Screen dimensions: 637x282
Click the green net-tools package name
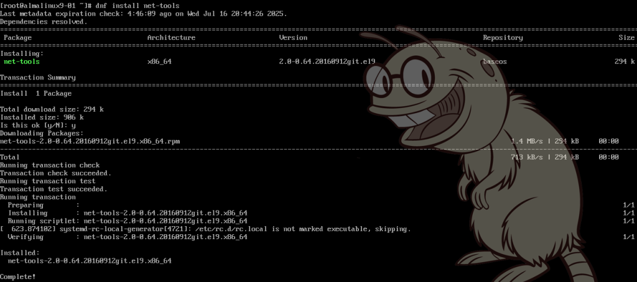22,61
